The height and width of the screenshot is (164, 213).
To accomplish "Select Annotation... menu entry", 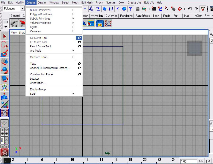I will coord(54,83).
